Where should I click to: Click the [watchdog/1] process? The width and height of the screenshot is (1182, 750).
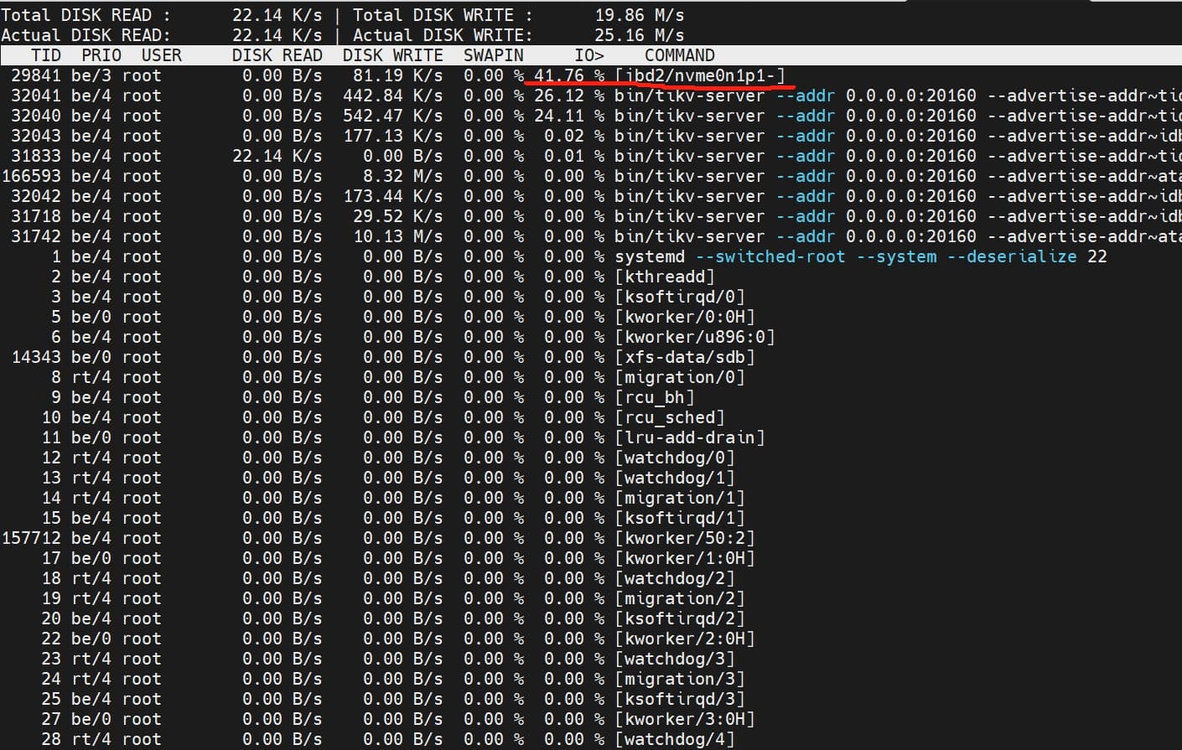click(675, 478)
